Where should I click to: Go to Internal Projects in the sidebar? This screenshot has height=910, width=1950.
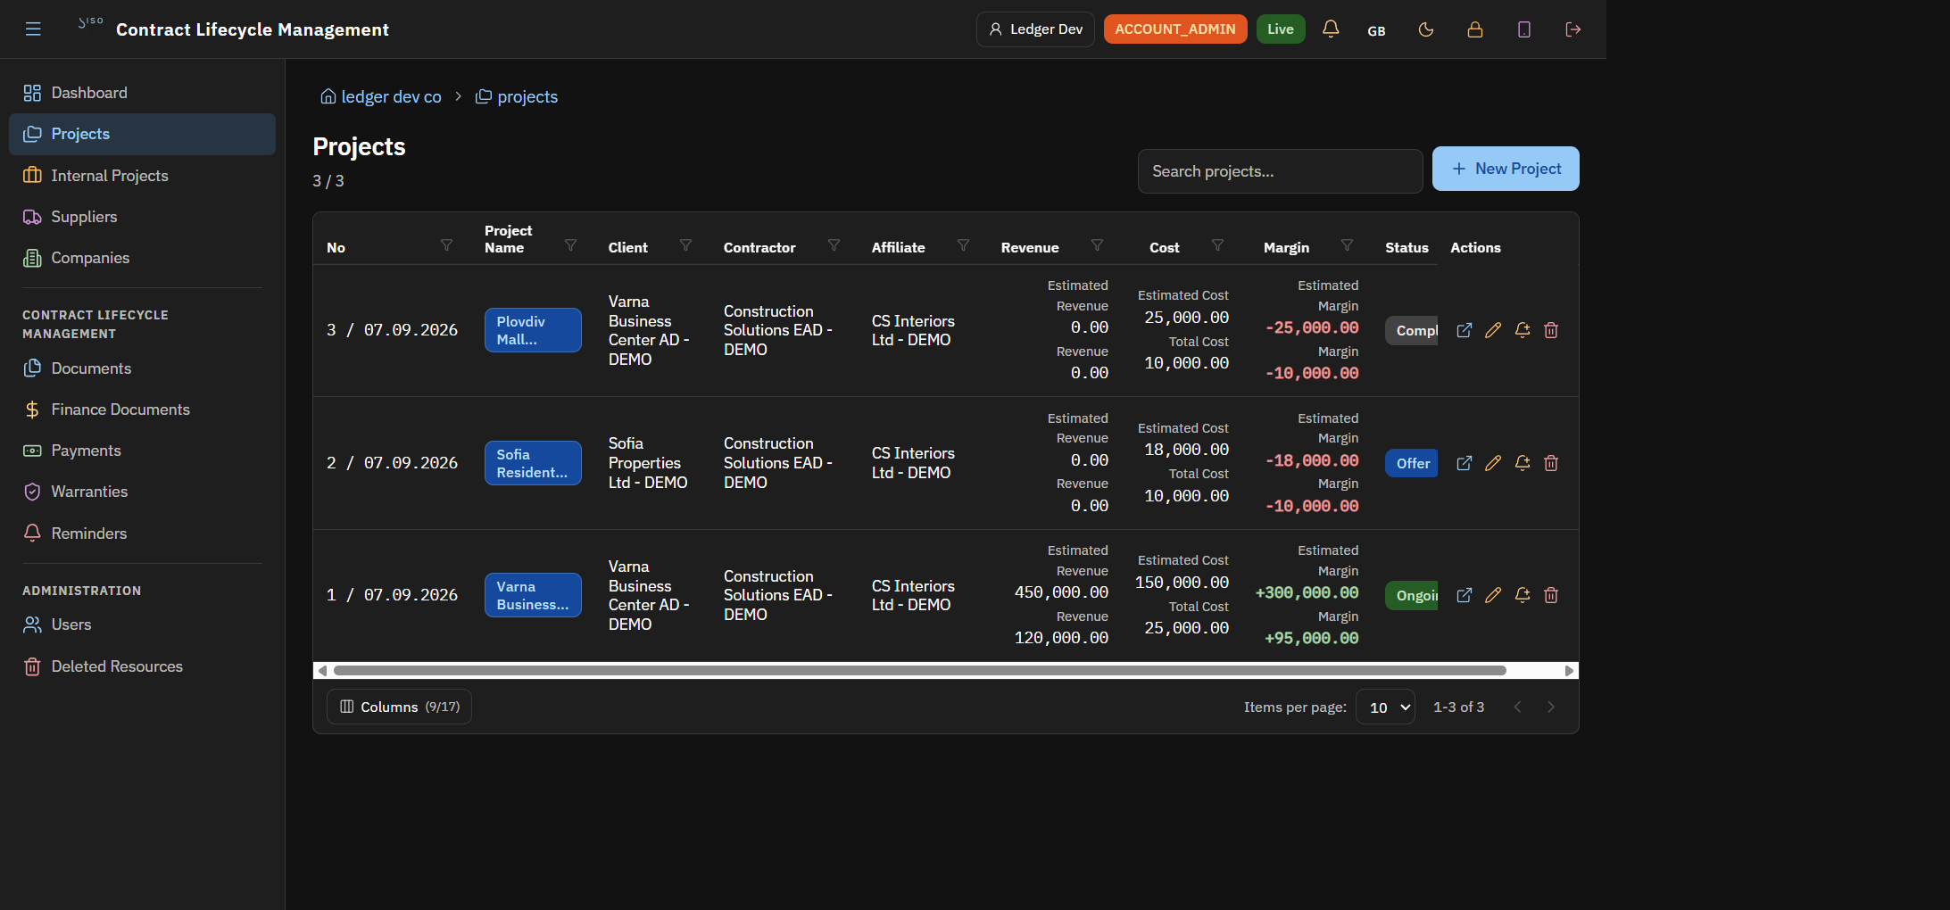pyautogui.click(x=142, y=176)
